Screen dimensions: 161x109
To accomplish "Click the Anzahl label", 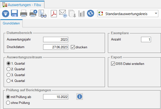I will click(116, 39).
